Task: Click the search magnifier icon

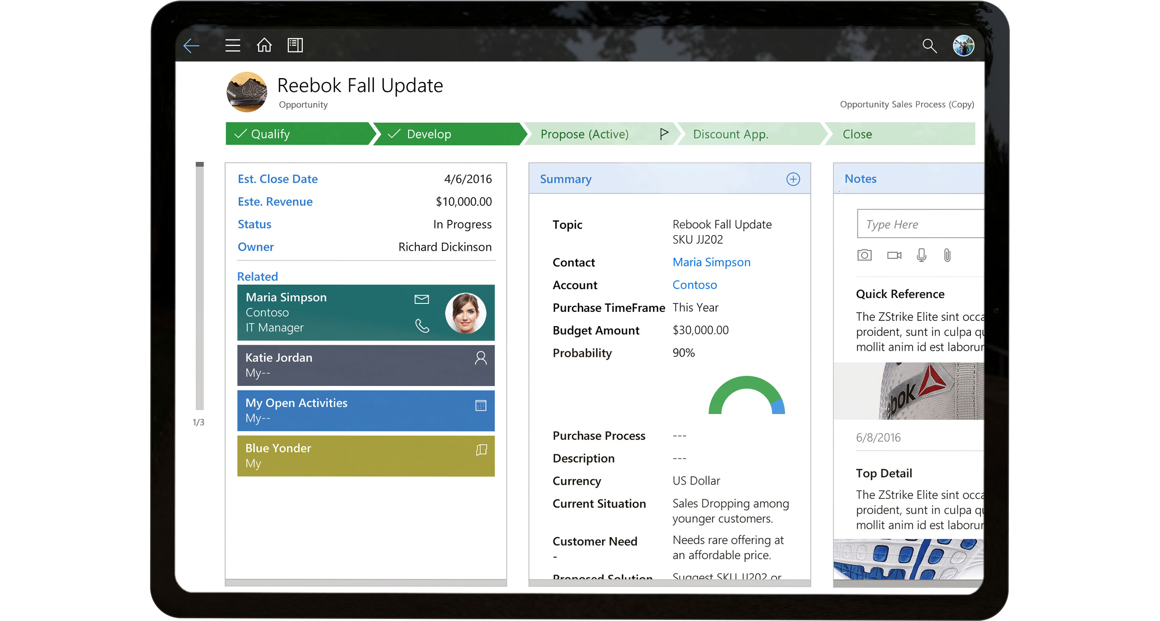Action: [x=929, y=46]
